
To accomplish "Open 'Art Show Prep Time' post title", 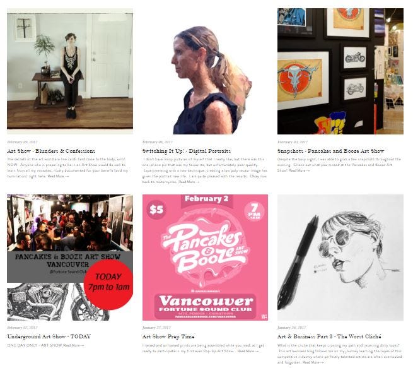I will [x=168, y=336].
